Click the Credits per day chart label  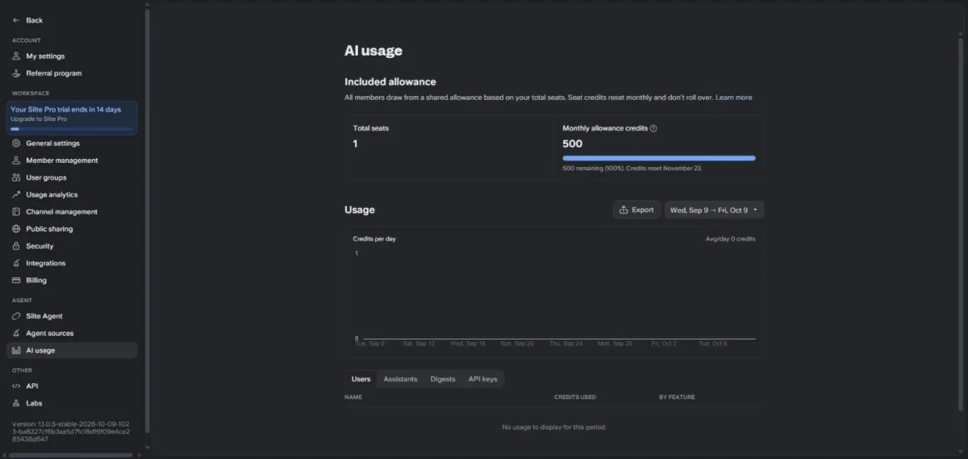click(x=374, y=239)
